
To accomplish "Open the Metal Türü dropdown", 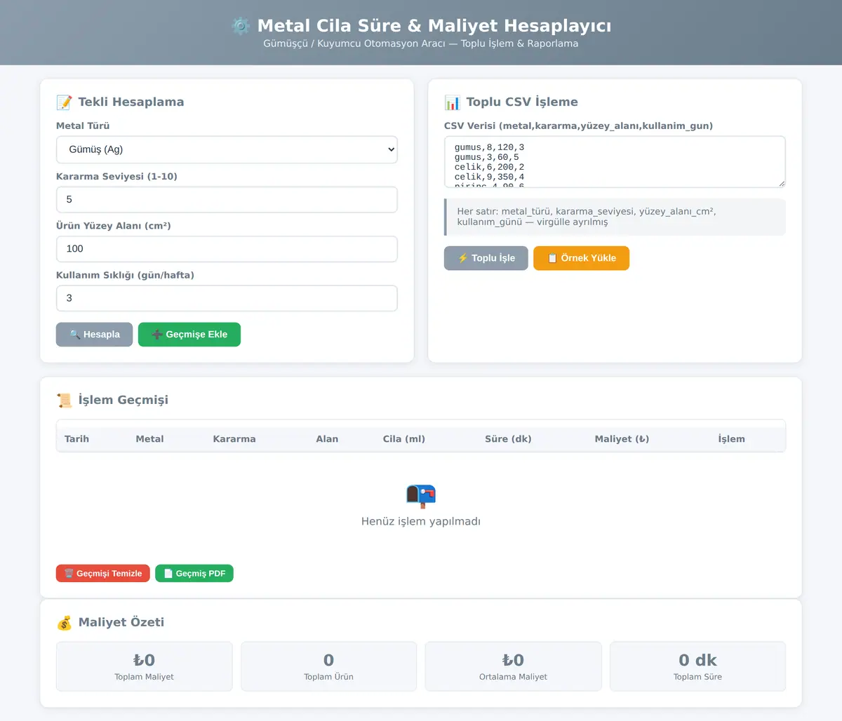I will tap(227, 149).
